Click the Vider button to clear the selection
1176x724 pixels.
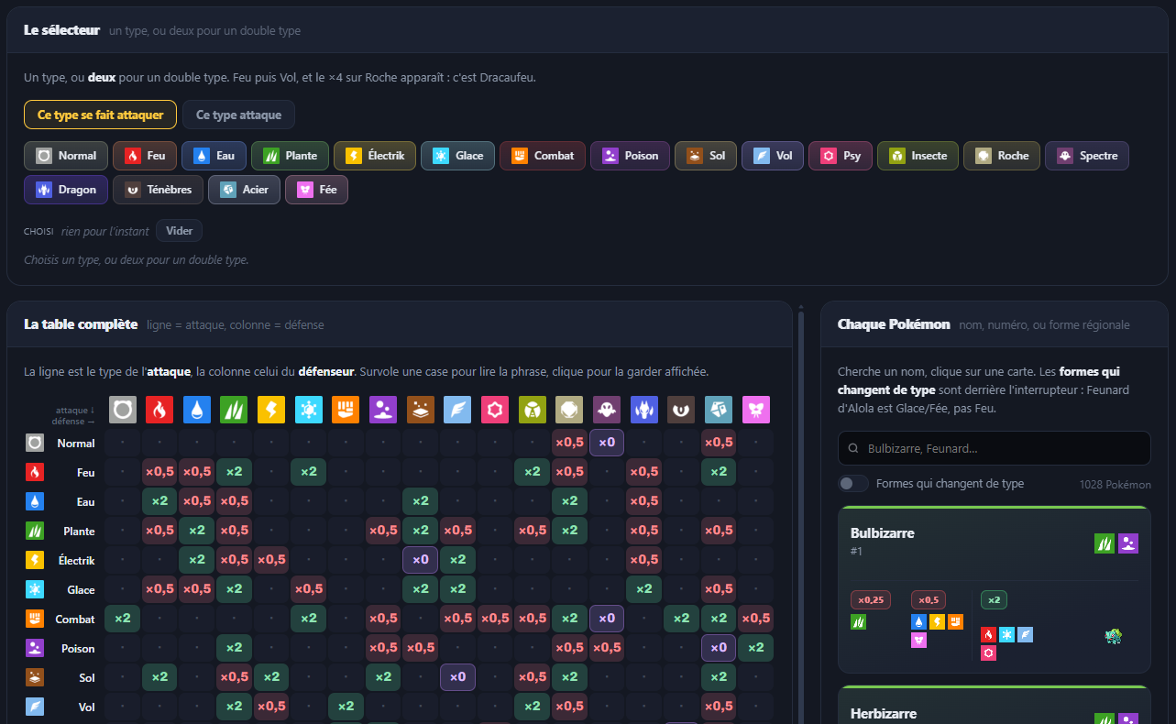pyautogui.click(x=180, y=231)
